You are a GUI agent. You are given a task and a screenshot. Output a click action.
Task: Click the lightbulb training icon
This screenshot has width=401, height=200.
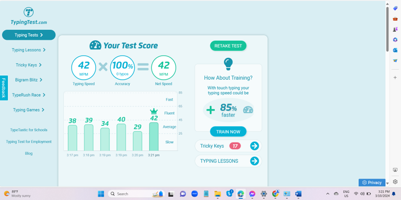click(x=228, y=64)
